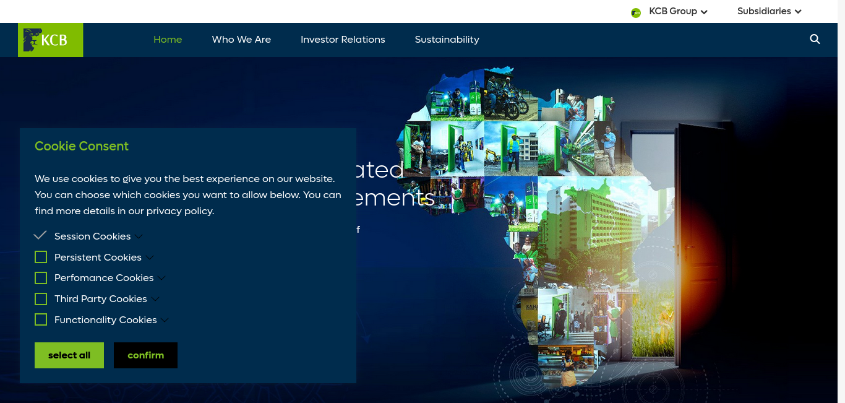Enable the Persistent Cookies checkbox

(x=41, y=257)
